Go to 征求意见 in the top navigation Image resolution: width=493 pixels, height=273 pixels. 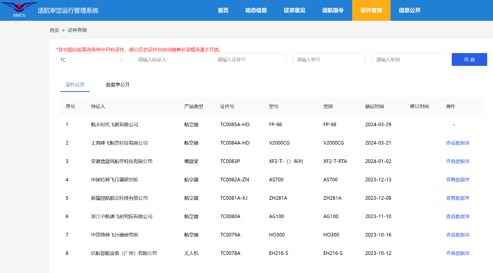pyautogui.click(x=294, y=10)
